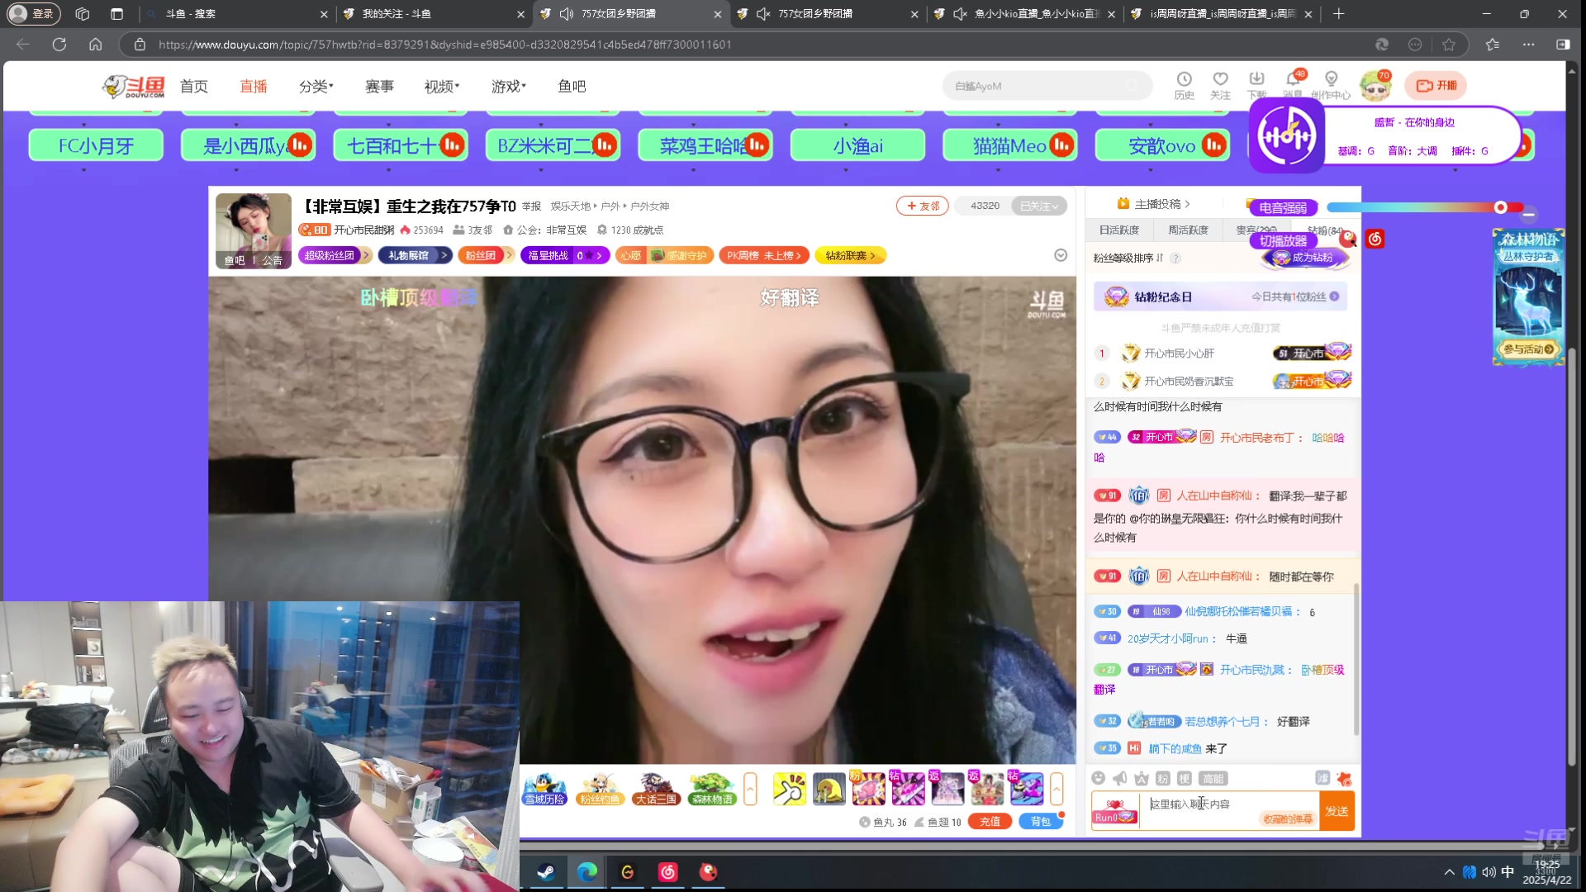Click the megaphone icon in chat toolbar

pos(1119,778)
